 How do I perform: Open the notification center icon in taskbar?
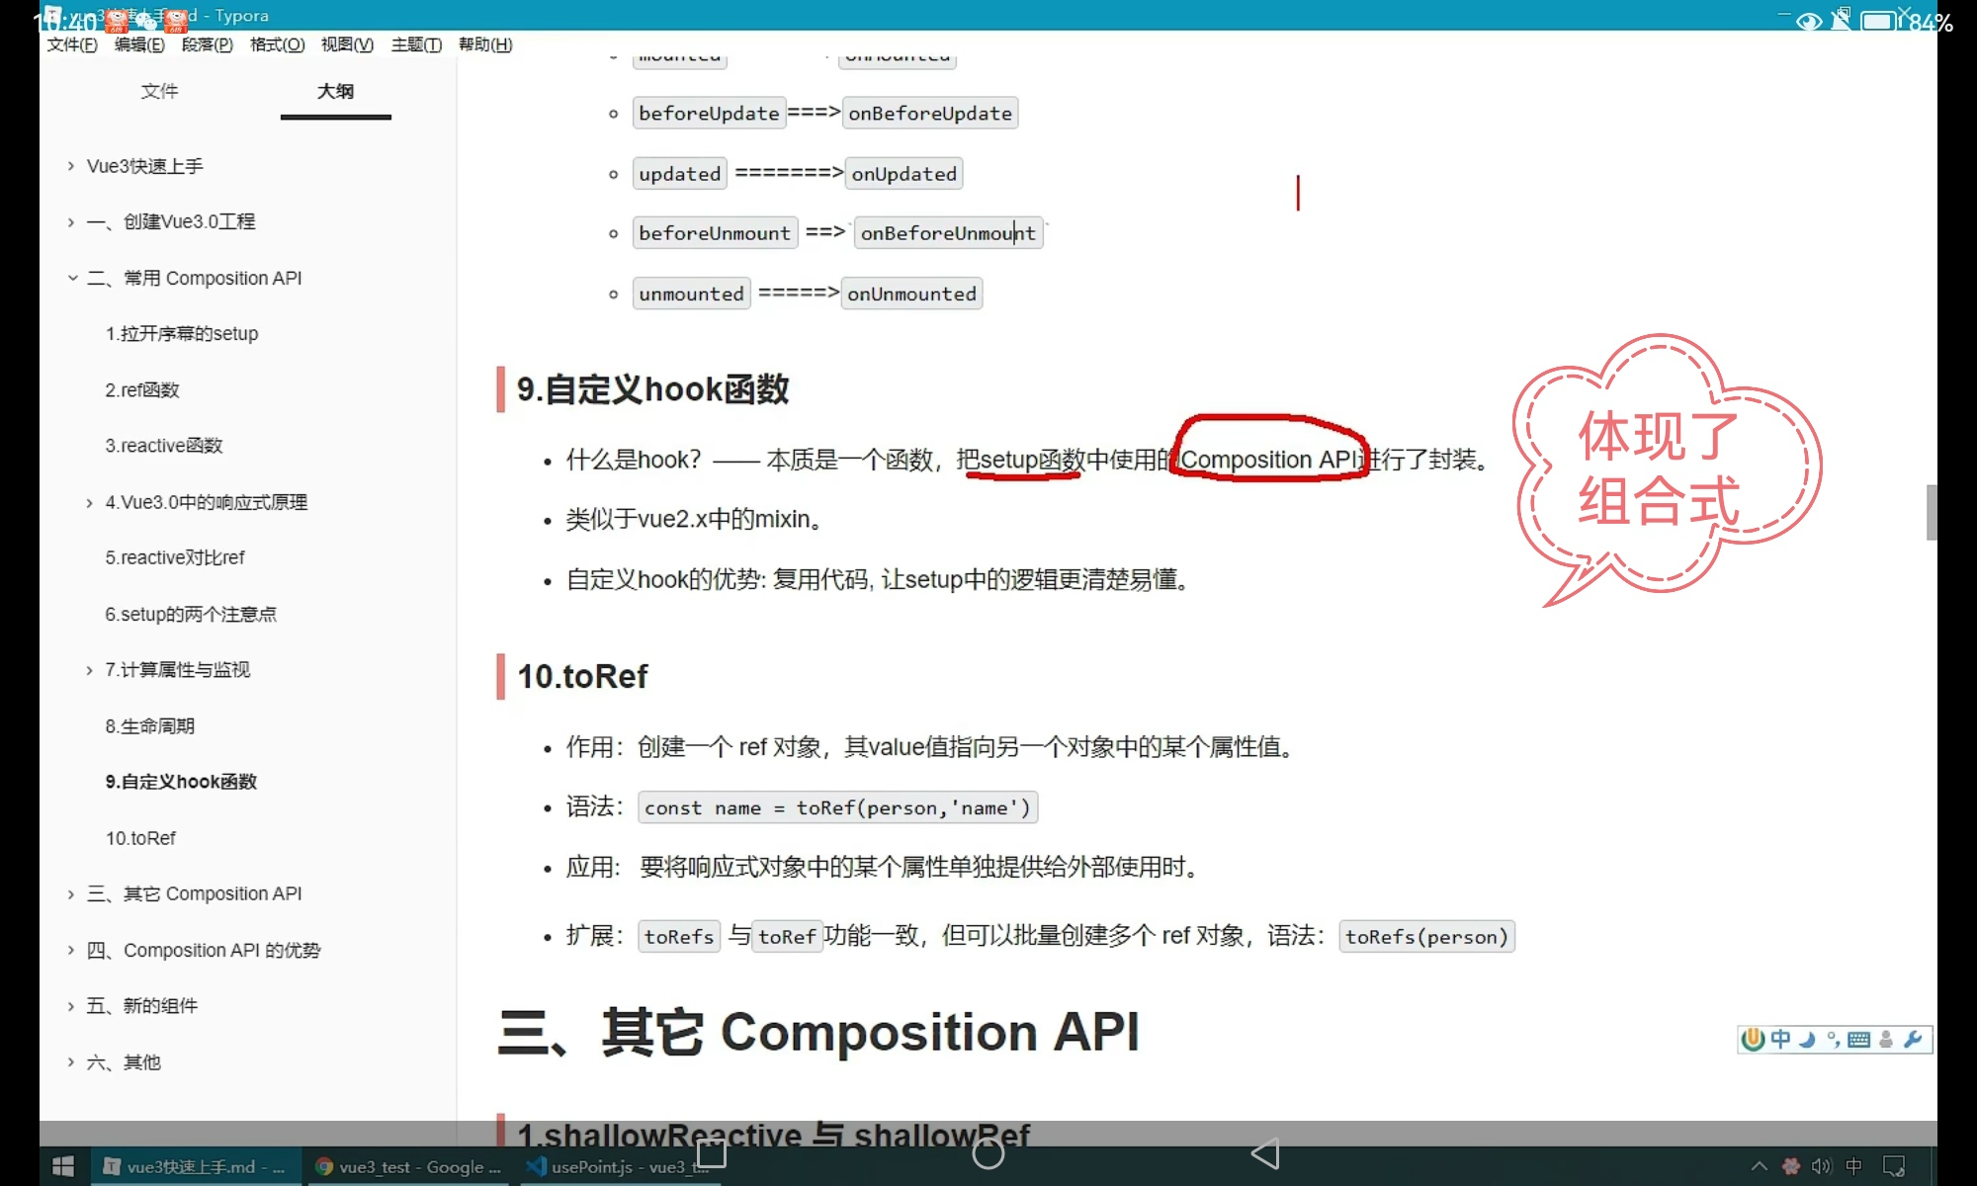[1894, 1166]
